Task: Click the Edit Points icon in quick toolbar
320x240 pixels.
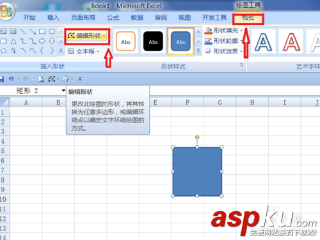Action: (x=51, y=79)
